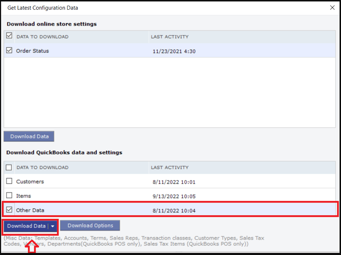Select the Customers row label
This screenshot has height=255, width=341.
pyautogui.click(x=30, y=182)
